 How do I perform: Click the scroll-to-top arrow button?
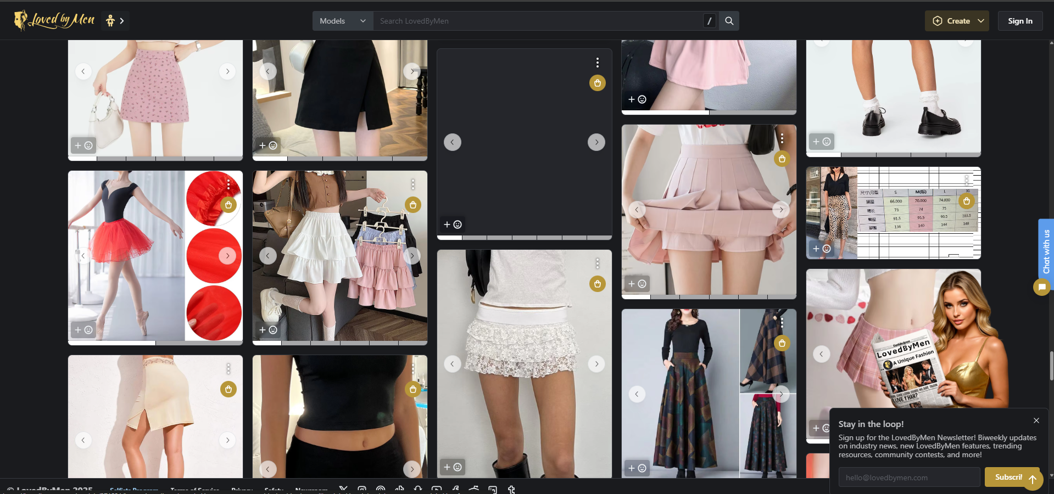click(x=1033, y=479)
